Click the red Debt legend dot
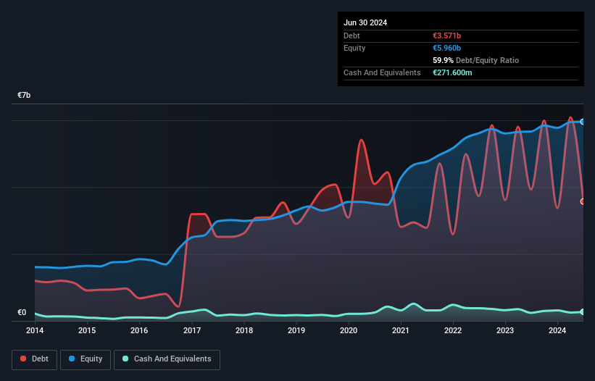Image resolution: width=595 pixels, height=381 pixels. pyautogui.click(x=23, y=359)
